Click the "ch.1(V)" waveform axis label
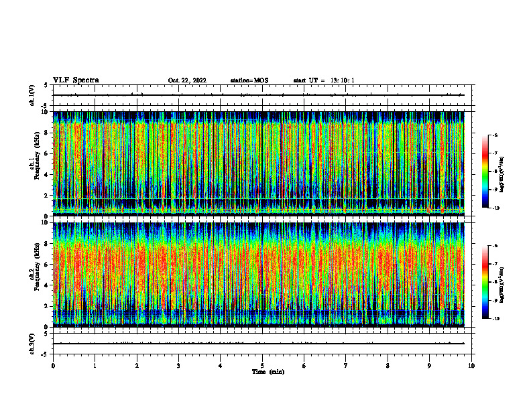Image resolution: width=531 pixels, height=410 pixels. pos(32,95)
